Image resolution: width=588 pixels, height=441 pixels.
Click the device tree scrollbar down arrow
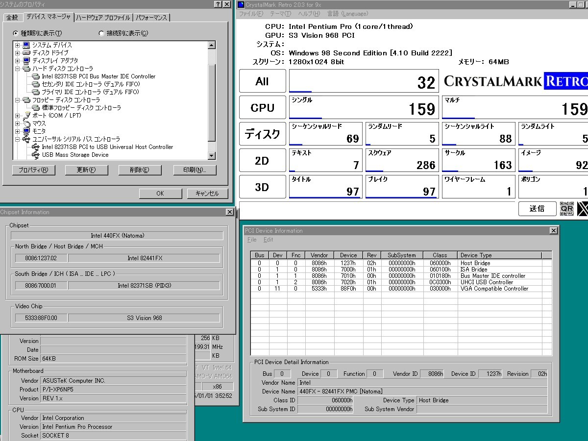212,156
